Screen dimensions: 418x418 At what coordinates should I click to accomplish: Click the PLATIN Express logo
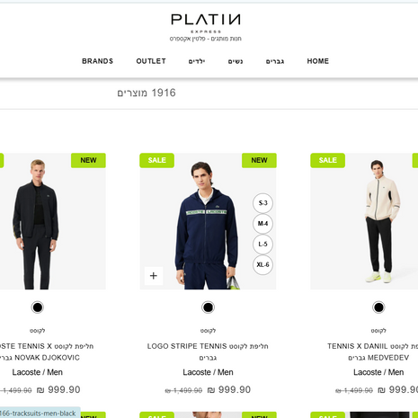pyautogui.click(x=206, y=27)
